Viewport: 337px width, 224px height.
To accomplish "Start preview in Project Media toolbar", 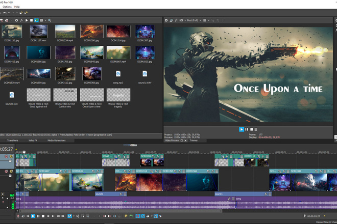I will [x=27, y=20].
